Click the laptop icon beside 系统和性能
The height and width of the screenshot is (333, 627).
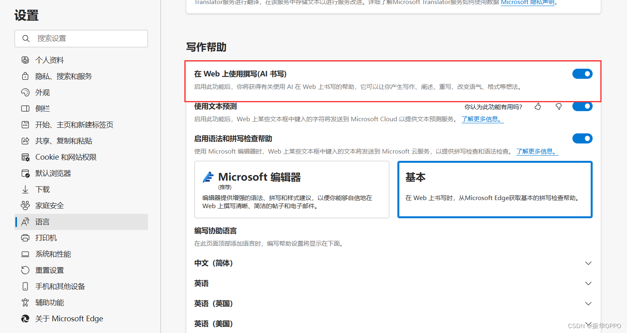(25, 254)
